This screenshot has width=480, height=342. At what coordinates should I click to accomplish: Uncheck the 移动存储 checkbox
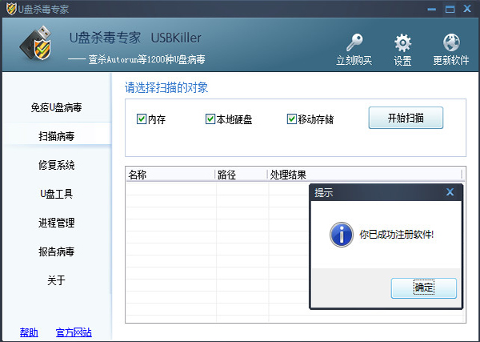(x=291, y=119)
